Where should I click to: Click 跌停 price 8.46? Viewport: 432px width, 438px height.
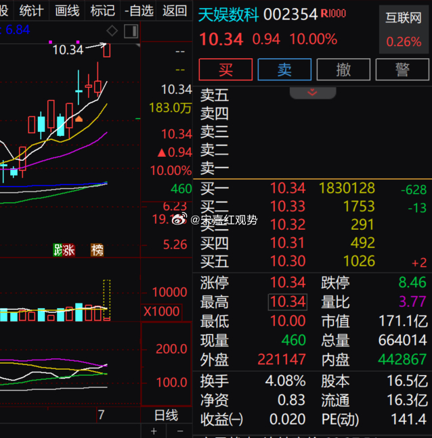[412, 283]
